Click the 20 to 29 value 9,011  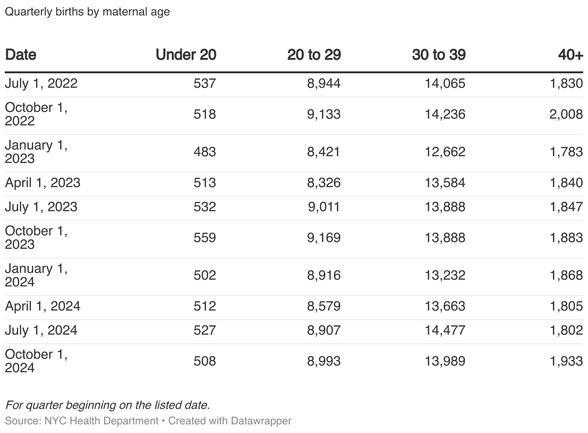[323, 207]
